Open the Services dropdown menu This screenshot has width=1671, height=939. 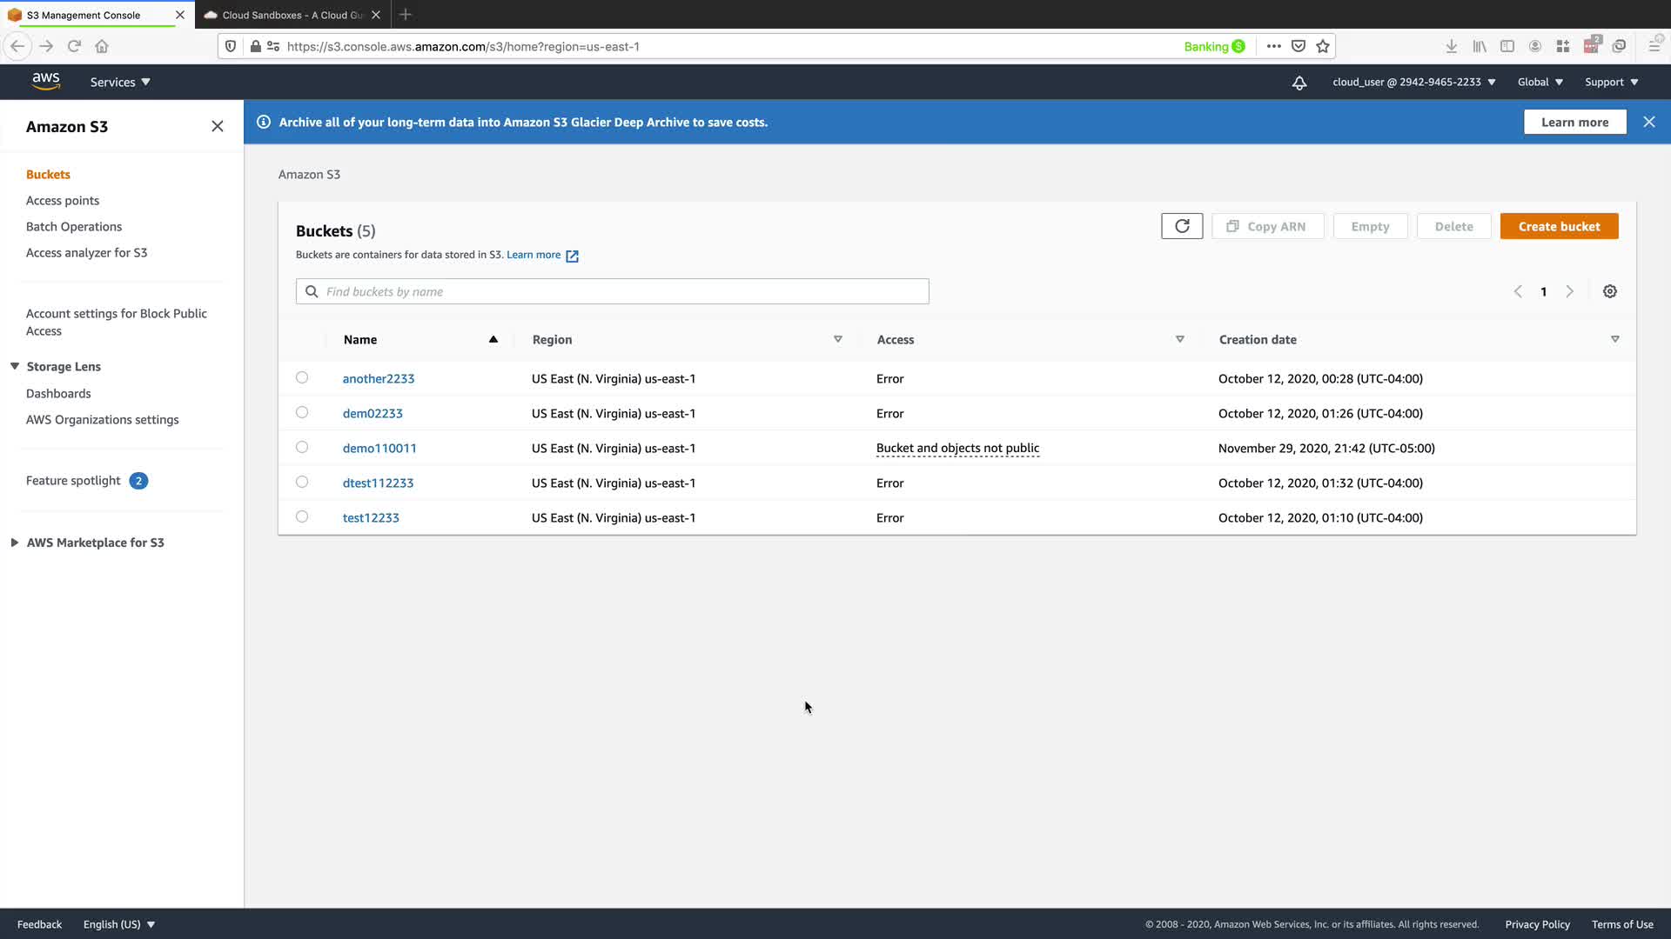pyautogui.click(x=120, y=82)
